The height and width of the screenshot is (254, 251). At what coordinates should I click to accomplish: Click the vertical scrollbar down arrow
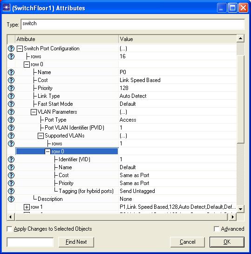240,209
